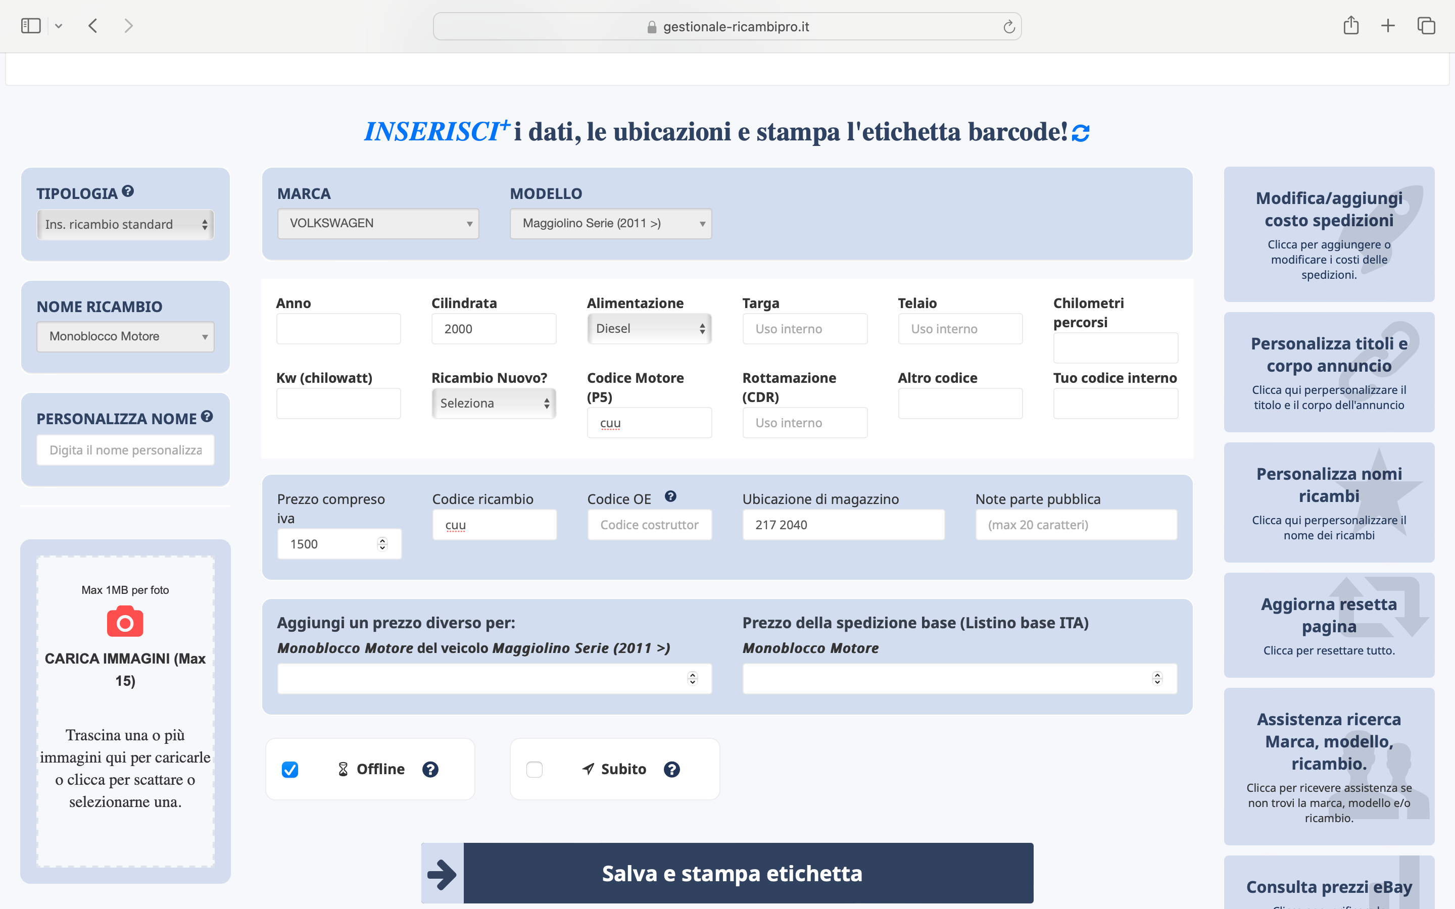Click the Prezzo compreso iva stepper arrows

pyautogui.click(x=382, y=544)
